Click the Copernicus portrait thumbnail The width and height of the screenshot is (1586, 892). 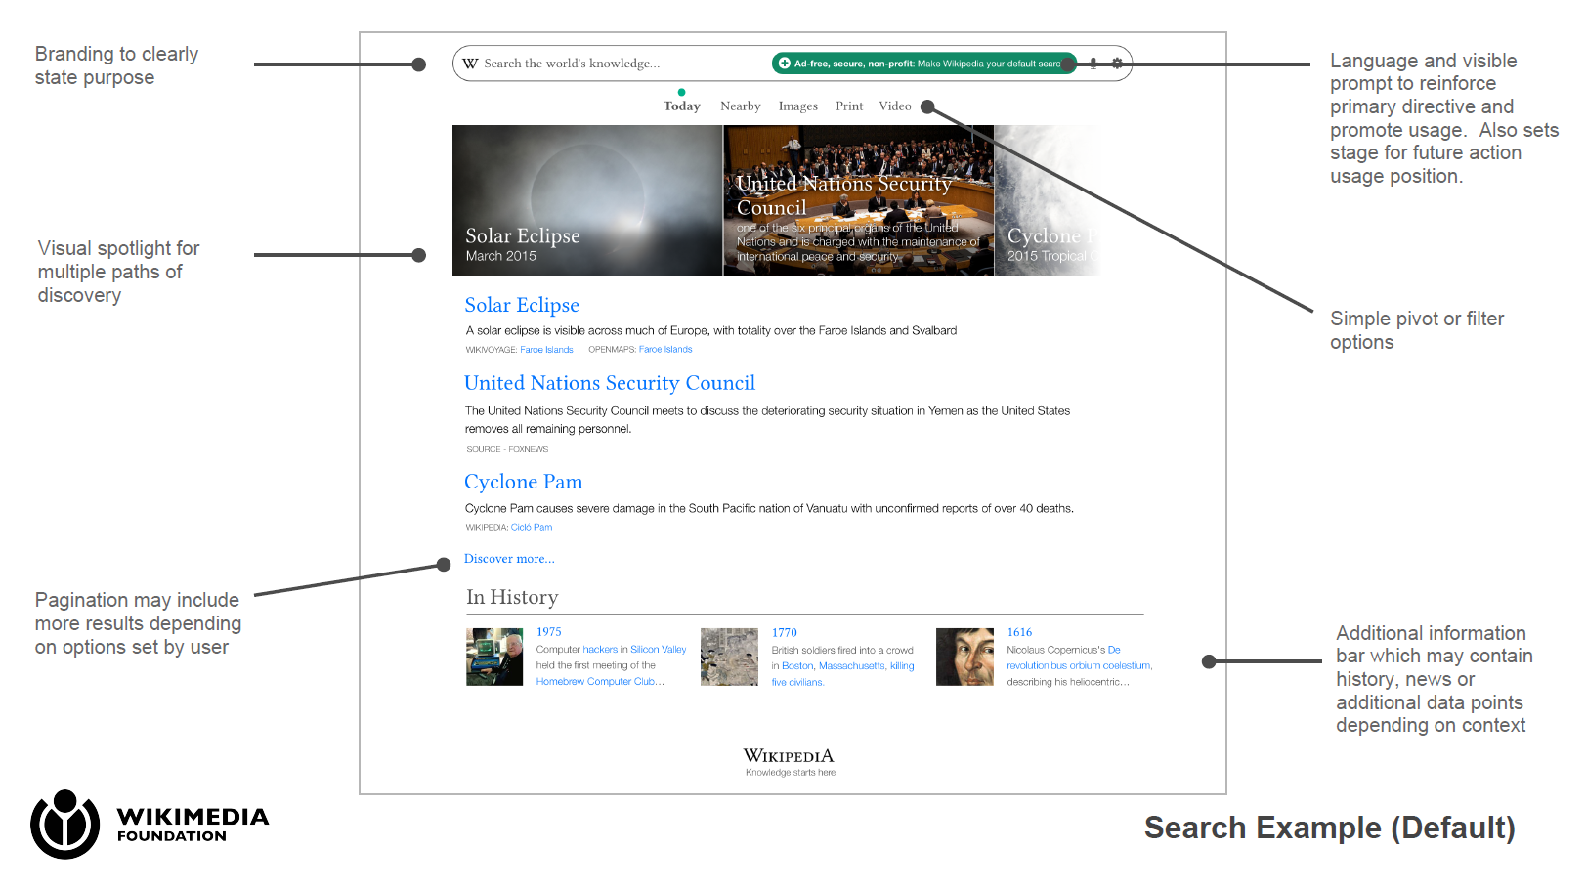[964, 657]
